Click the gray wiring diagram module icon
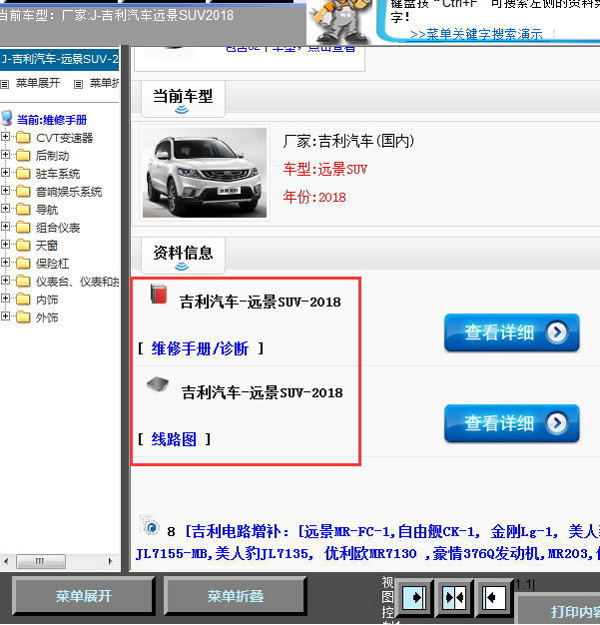The image size is (600, 625). (x=158, y=384)
